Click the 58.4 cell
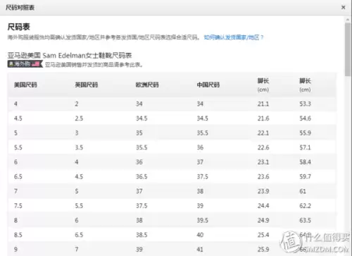 coord(305,162)
